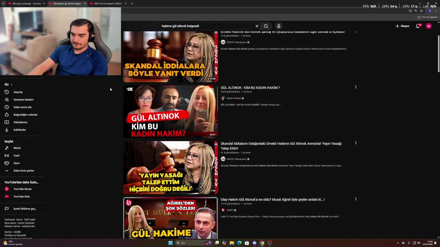Close the proje mutluluğu tab
Viewport: 440px width, 247px height.
pos(44,3)
